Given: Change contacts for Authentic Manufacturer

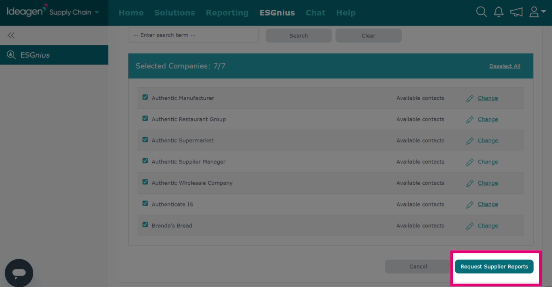Looking at the screenshot, I should click(488, 98).
